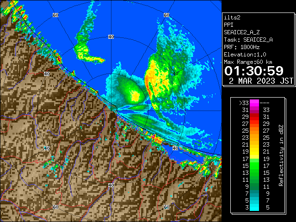Screen dimensions: 296x222
Task: Click the '---' legend label
Action: point(265,103)
